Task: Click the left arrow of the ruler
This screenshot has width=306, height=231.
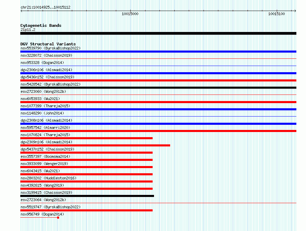Action: point(21,11)
